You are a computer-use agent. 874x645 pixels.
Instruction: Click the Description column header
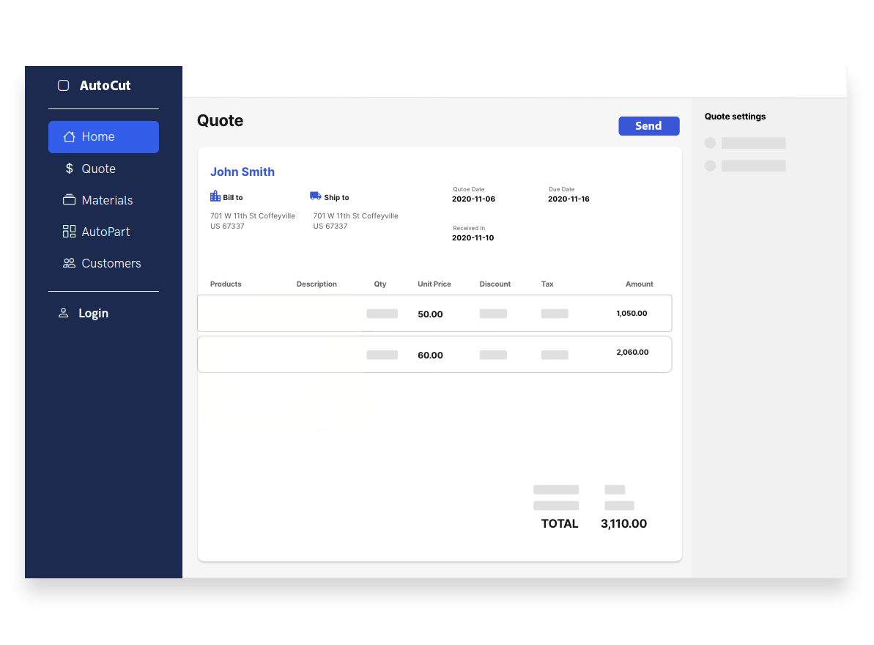click(316, 284)
